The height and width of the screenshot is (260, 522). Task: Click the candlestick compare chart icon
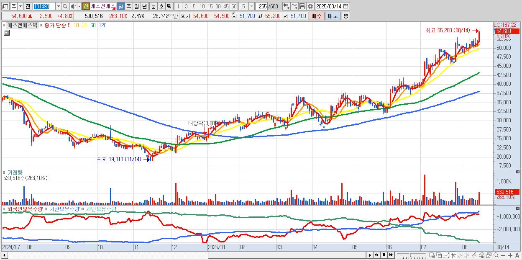click(x=287, y=6)
